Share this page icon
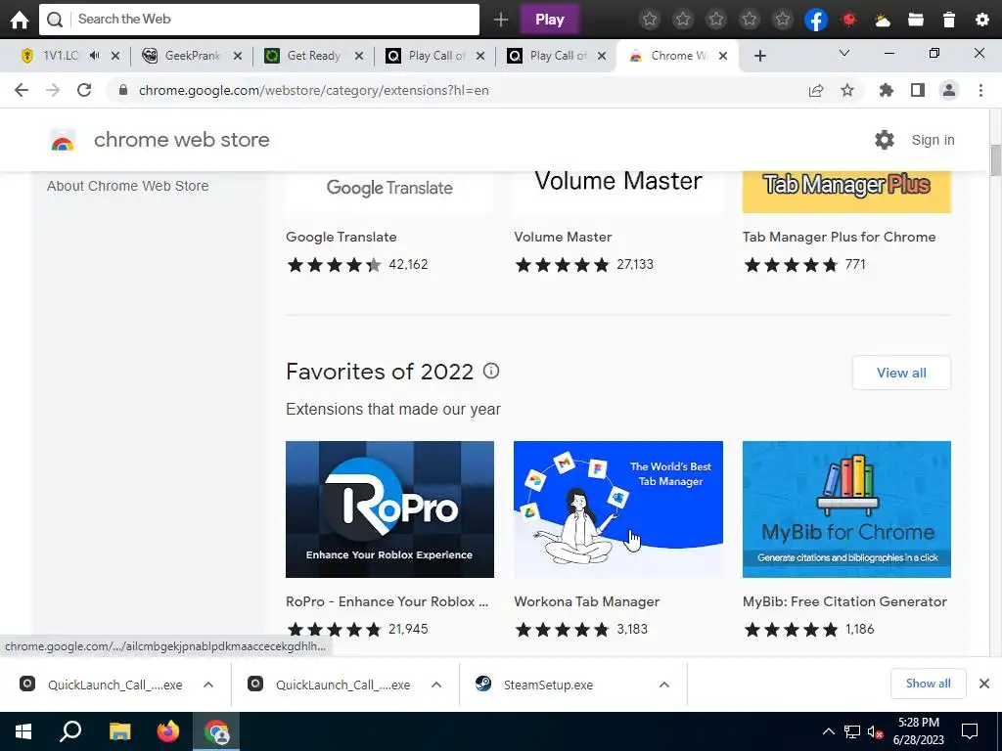Viewport: 1002px width, 751px height. (816, 91)
